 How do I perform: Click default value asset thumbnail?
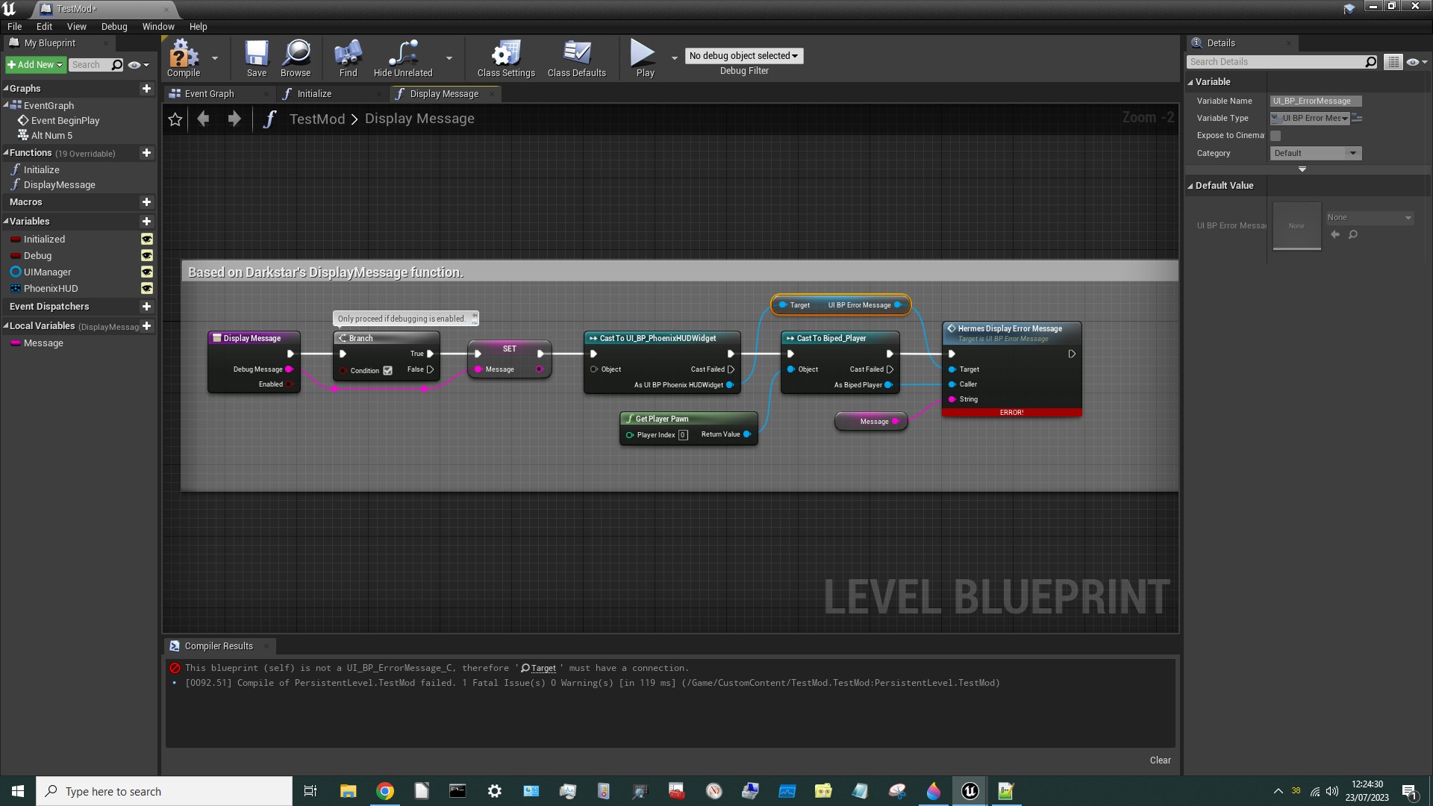(x=1296, y=226)
